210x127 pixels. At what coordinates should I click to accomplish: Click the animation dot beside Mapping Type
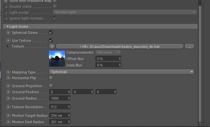tap(8, 72)
